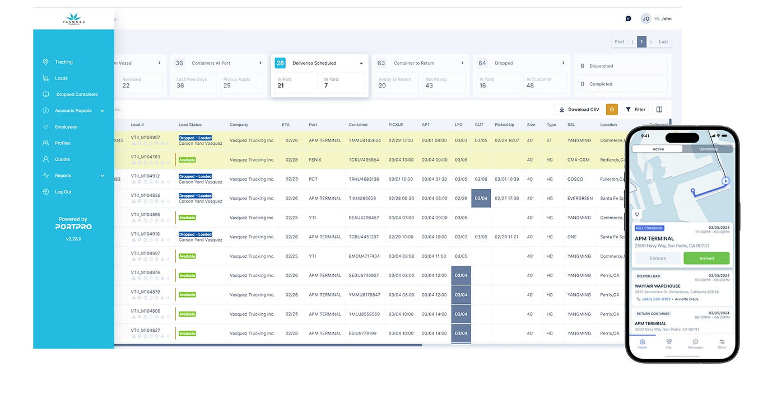This screenshot has height=400, width=763.
Task: Open Tracking in the sidebar
Action: 63,62
